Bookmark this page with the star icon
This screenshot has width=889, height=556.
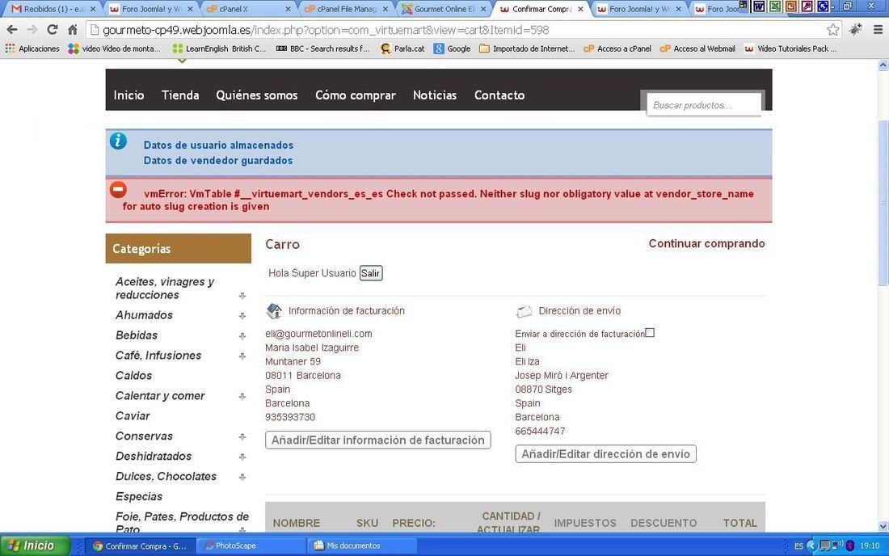832,29
